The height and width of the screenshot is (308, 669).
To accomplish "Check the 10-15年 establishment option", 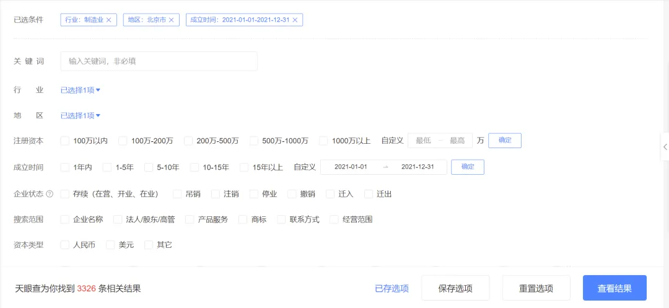I will coord(194,167).
